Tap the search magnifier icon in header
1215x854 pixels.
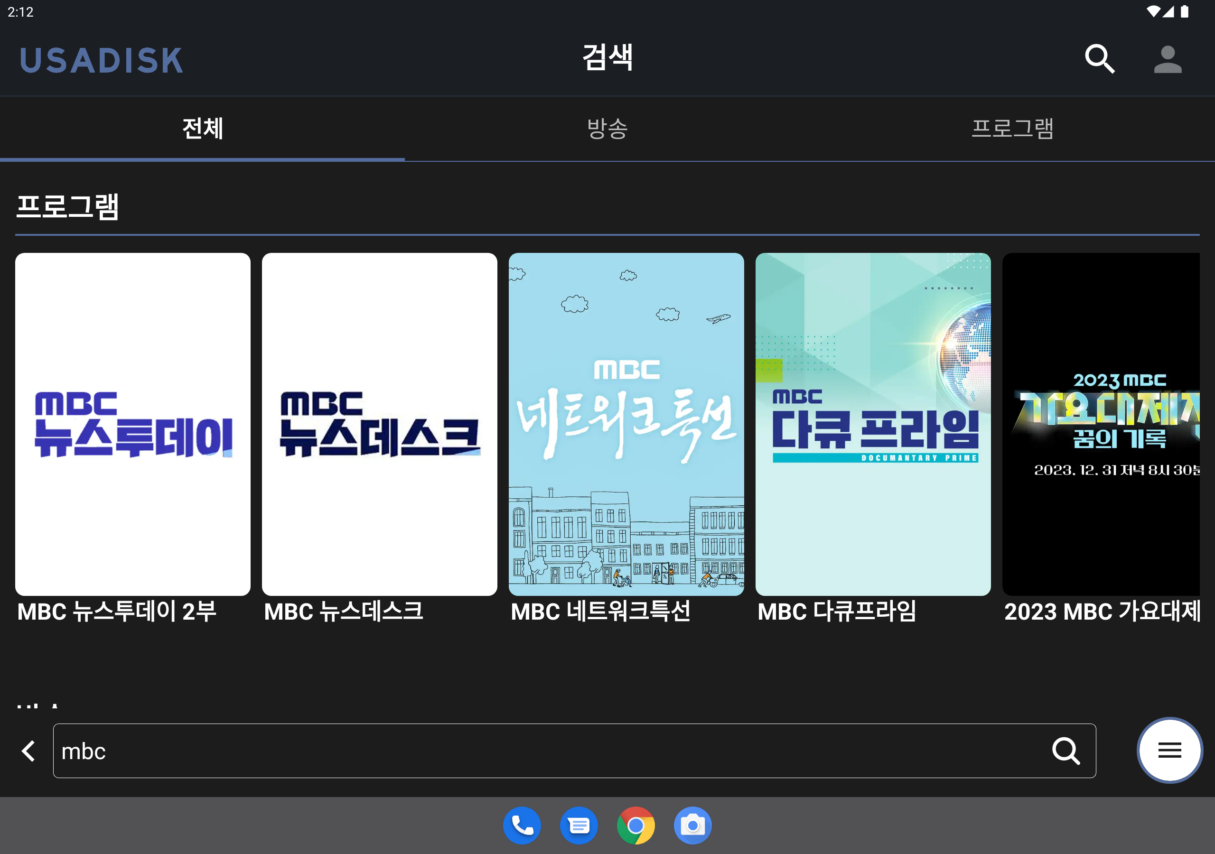point(1100,59)
